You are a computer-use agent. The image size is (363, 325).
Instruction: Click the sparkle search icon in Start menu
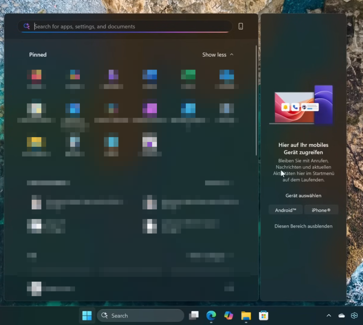pyautogui.click(x=27, y=26)
